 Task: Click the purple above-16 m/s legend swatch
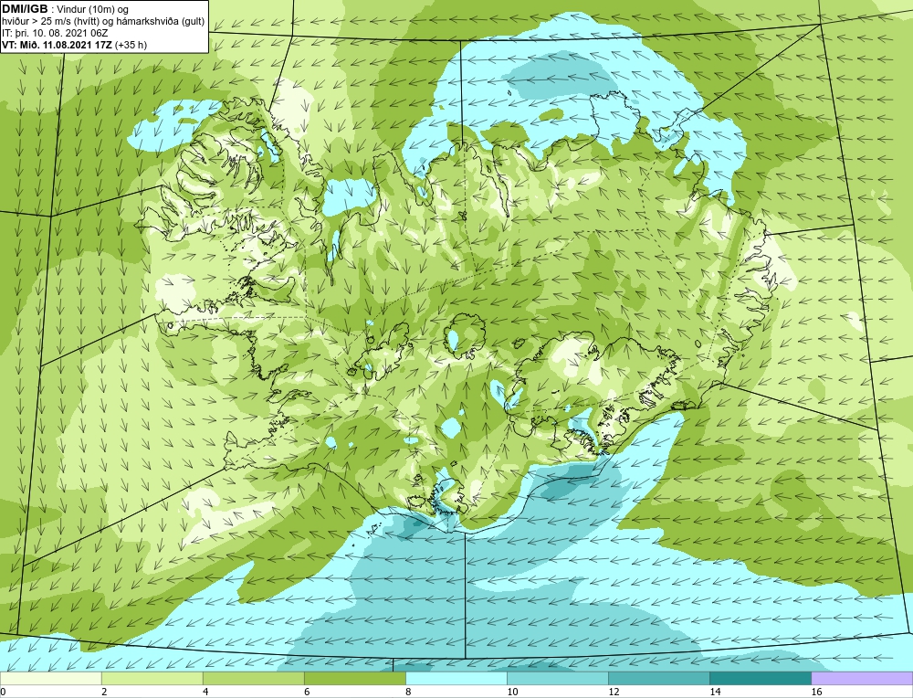[862, 679]
